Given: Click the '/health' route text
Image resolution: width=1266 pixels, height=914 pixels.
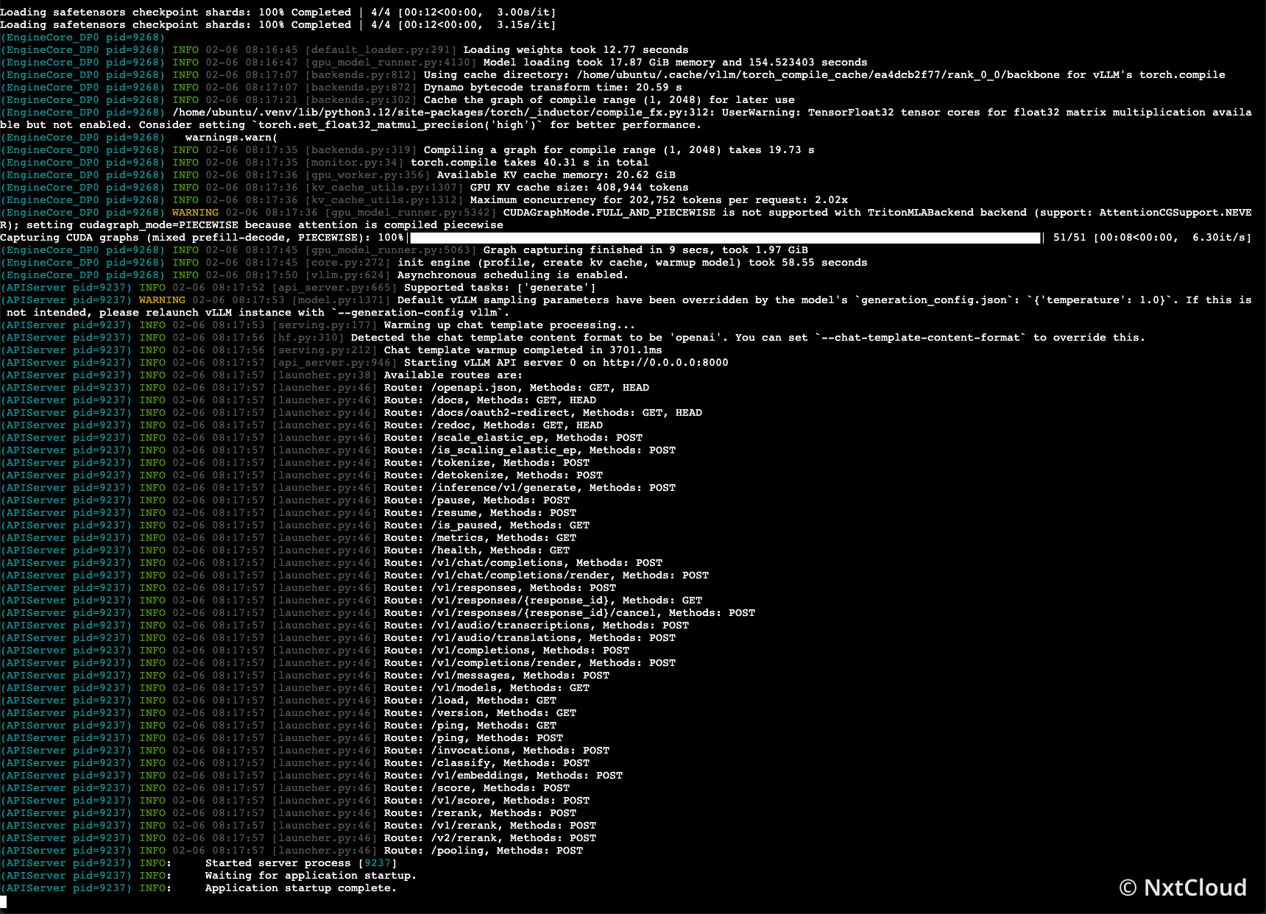Looking at the screenshot, I should [453, 550].
